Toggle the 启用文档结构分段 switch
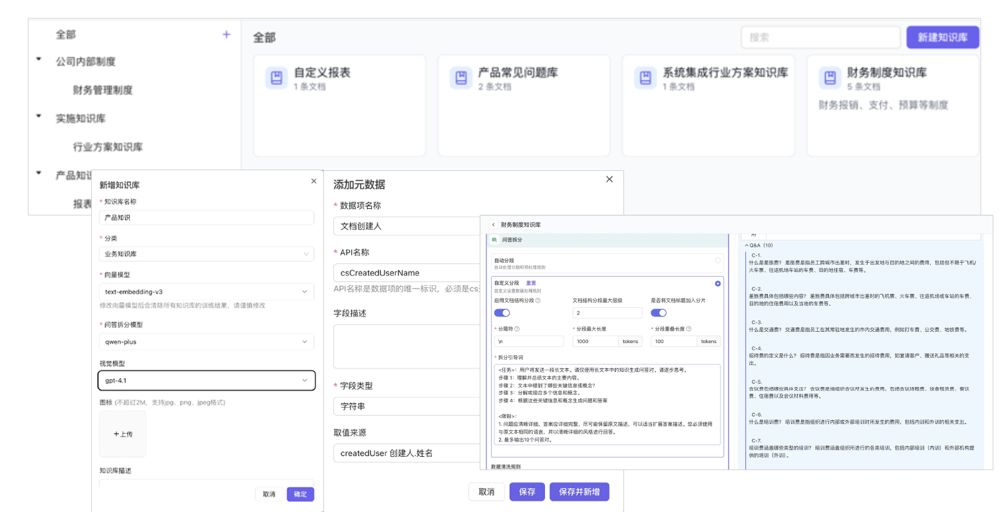 click(502, 313)
